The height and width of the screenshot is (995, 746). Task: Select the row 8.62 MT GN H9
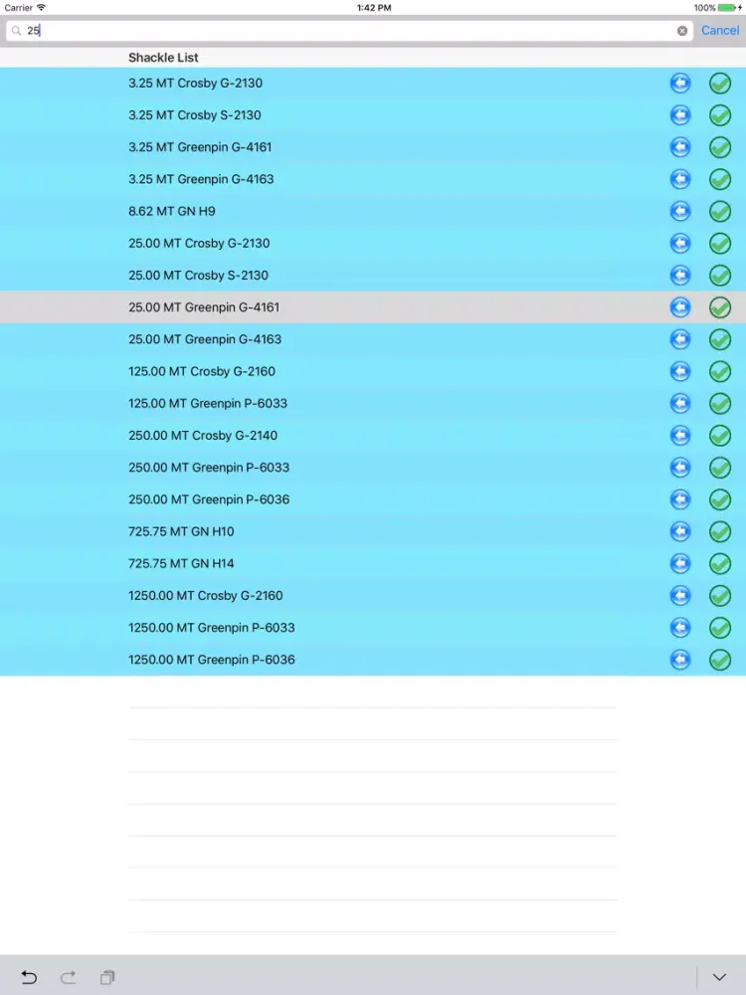tap(373, 211)
